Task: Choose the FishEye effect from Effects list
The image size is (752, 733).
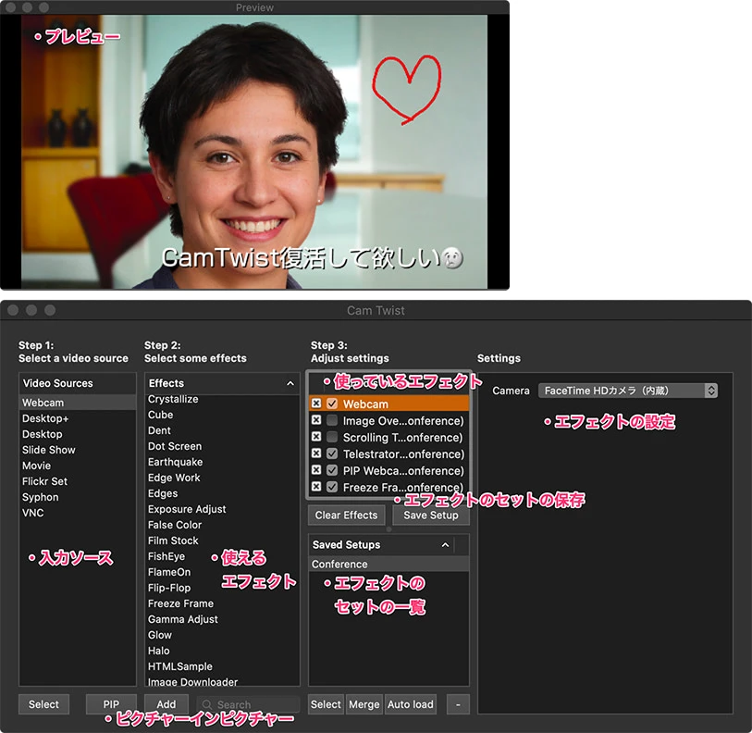Action: pyautogui.click(x=166, y=556)
